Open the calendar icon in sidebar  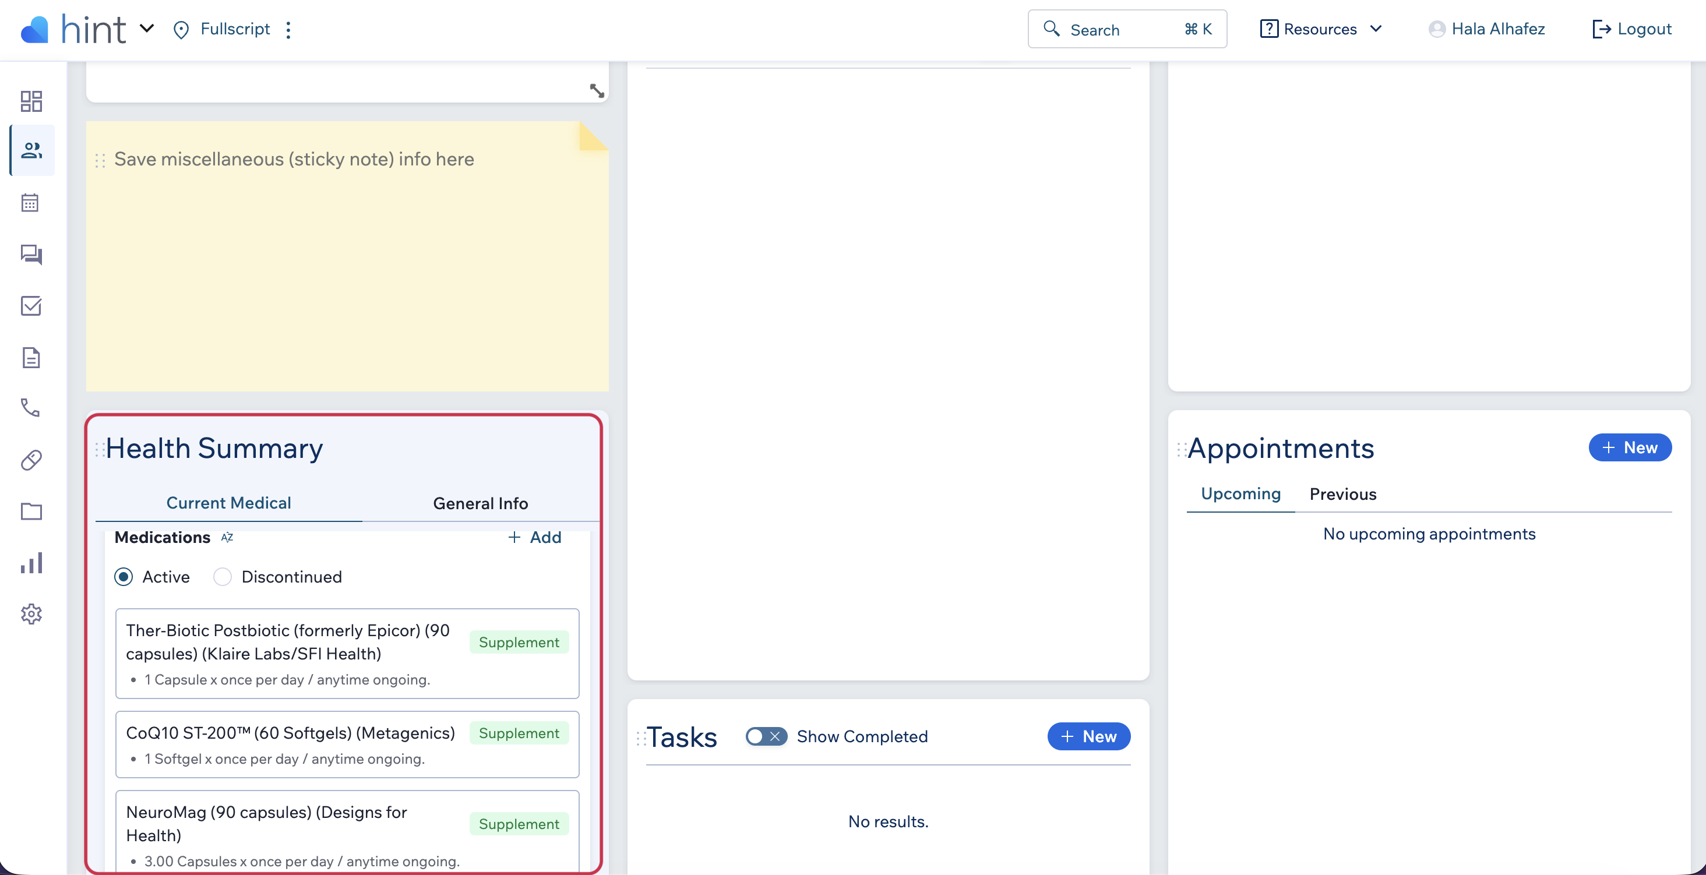(x=30, y=203)
